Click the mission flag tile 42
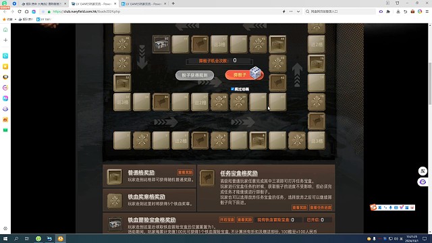Image resolution: width=432 pixels, height=243 pixels. (x=277, y=82)
